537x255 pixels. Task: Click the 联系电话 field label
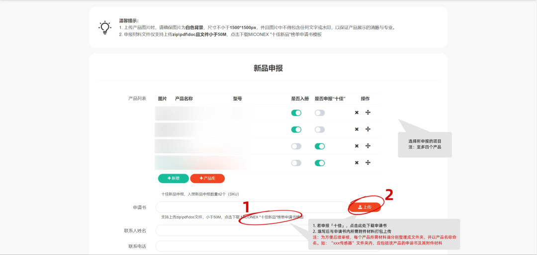pos(137,246)
